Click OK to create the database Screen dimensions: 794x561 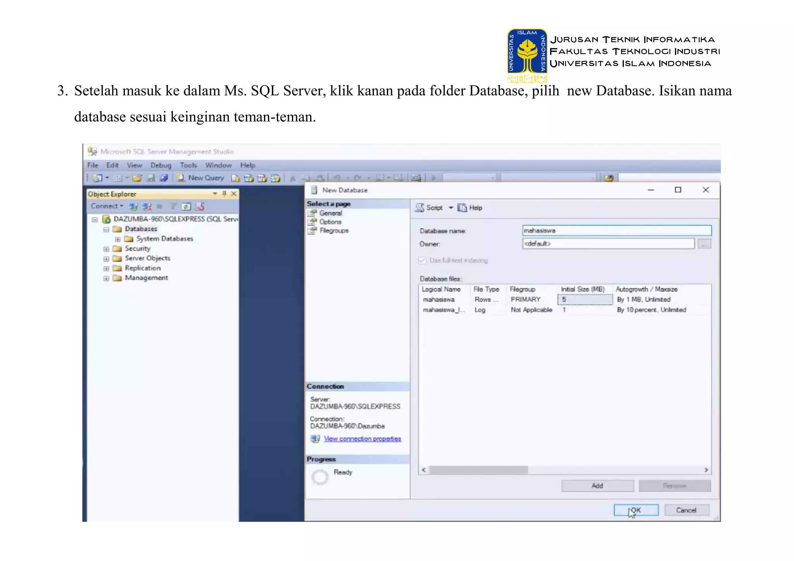(636, 510)
